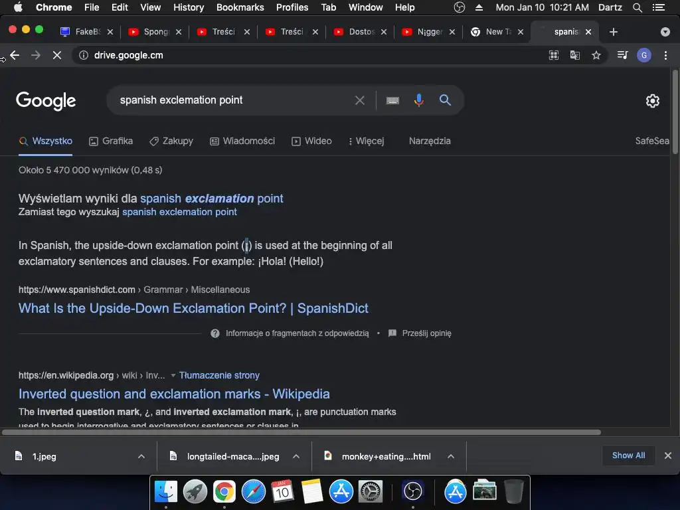This screenshot has width=680, height=510.
Task: Switch to the New Tab browser tab
Action: (x=492, y=32)
